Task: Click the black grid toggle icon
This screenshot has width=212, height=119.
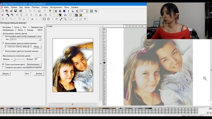Action: (x=77, y=15)
